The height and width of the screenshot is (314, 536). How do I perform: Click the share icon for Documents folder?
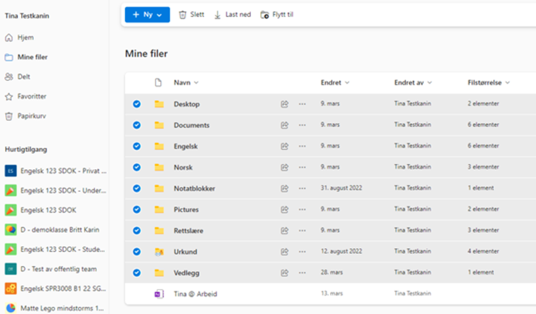[x=285, y=125]
